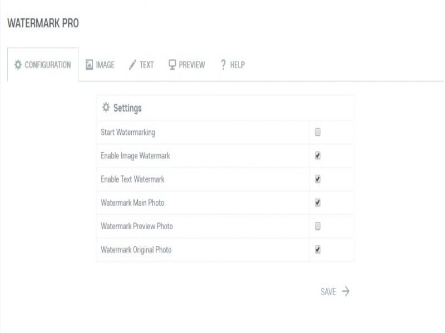This screenshot has width=445, height=333.
Task: Select the Configuration tab label
Action: point(48,65)
